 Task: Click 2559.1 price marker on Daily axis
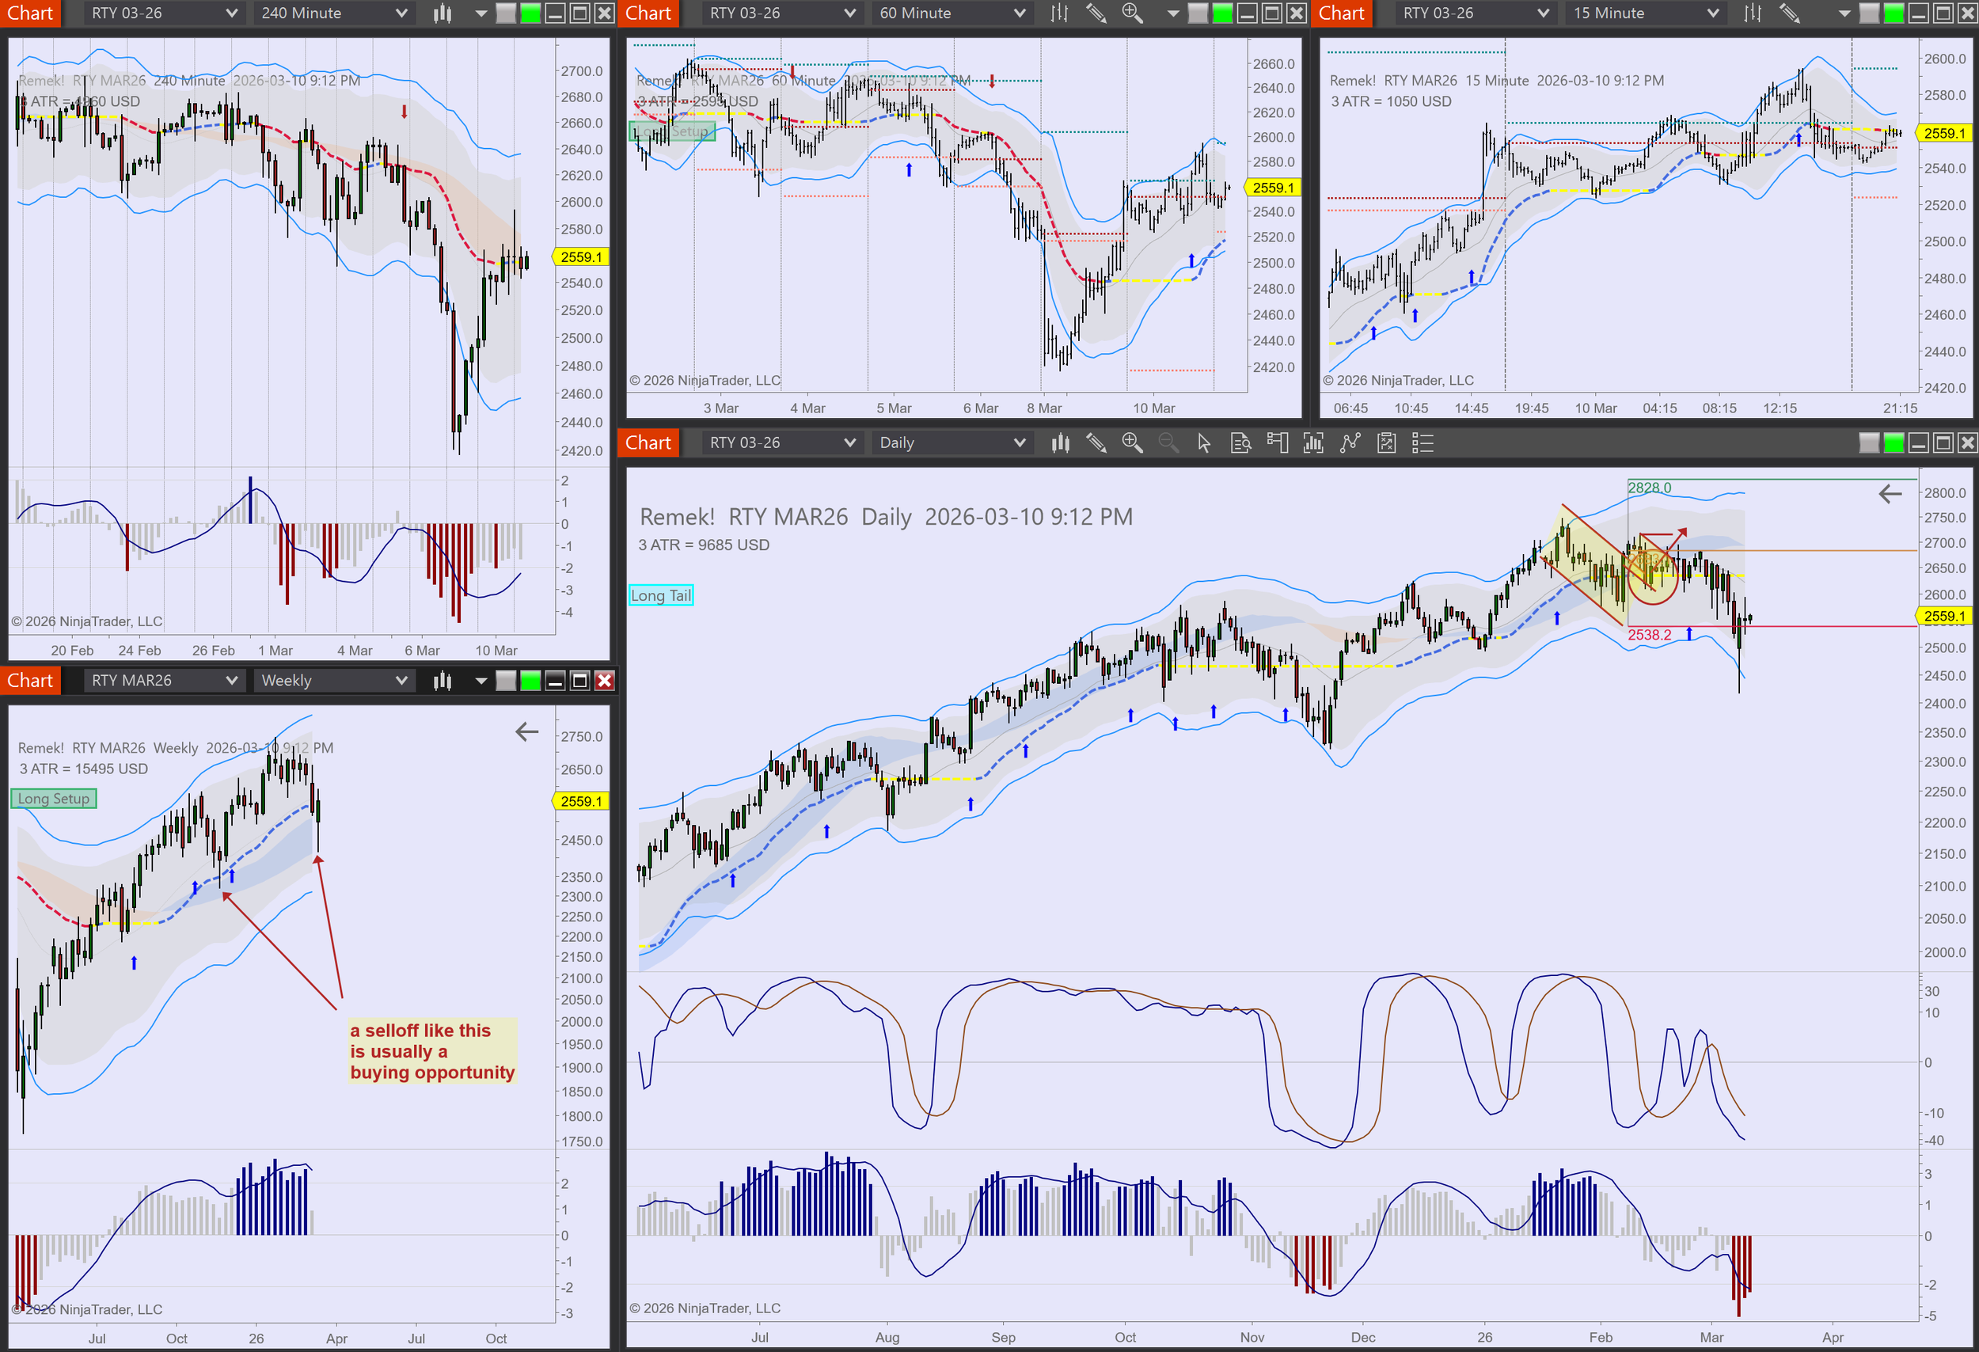coord(1944,616)
